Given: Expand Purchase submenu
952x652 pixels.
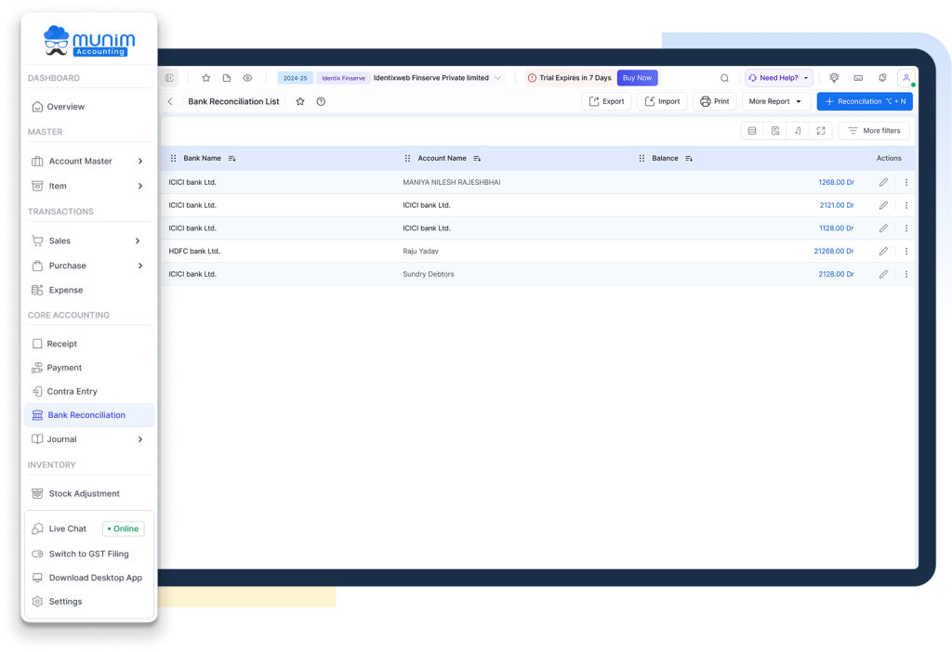Looking at the screenshot, I should [x=140, y=266].
